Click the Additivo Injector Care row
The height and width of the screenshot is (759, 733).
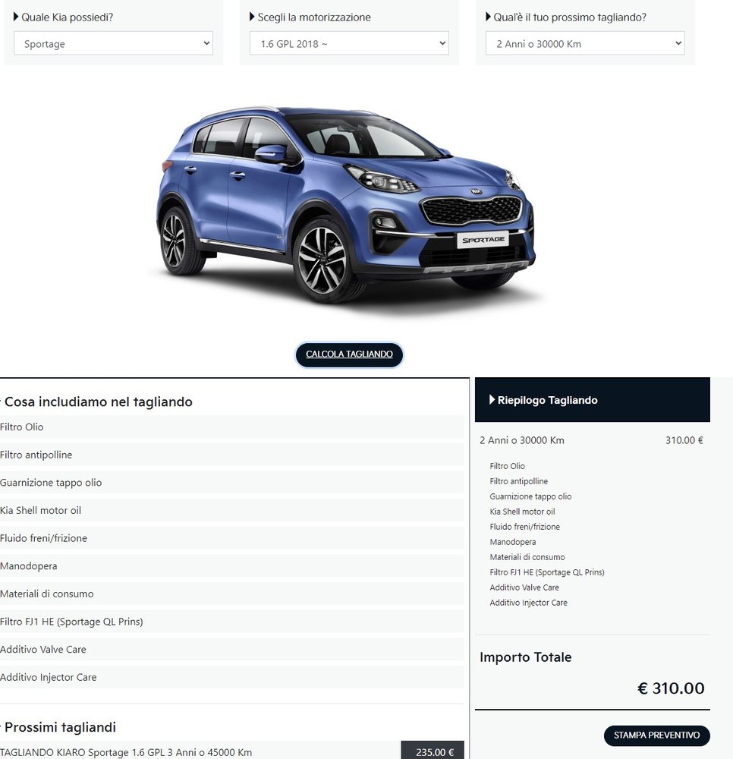(x=231, y=677)
